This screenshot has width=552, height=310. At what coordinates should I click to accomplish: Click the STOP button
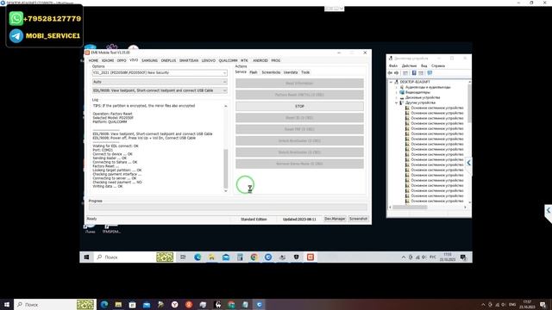pyautogui.click(x=299, y=106)
